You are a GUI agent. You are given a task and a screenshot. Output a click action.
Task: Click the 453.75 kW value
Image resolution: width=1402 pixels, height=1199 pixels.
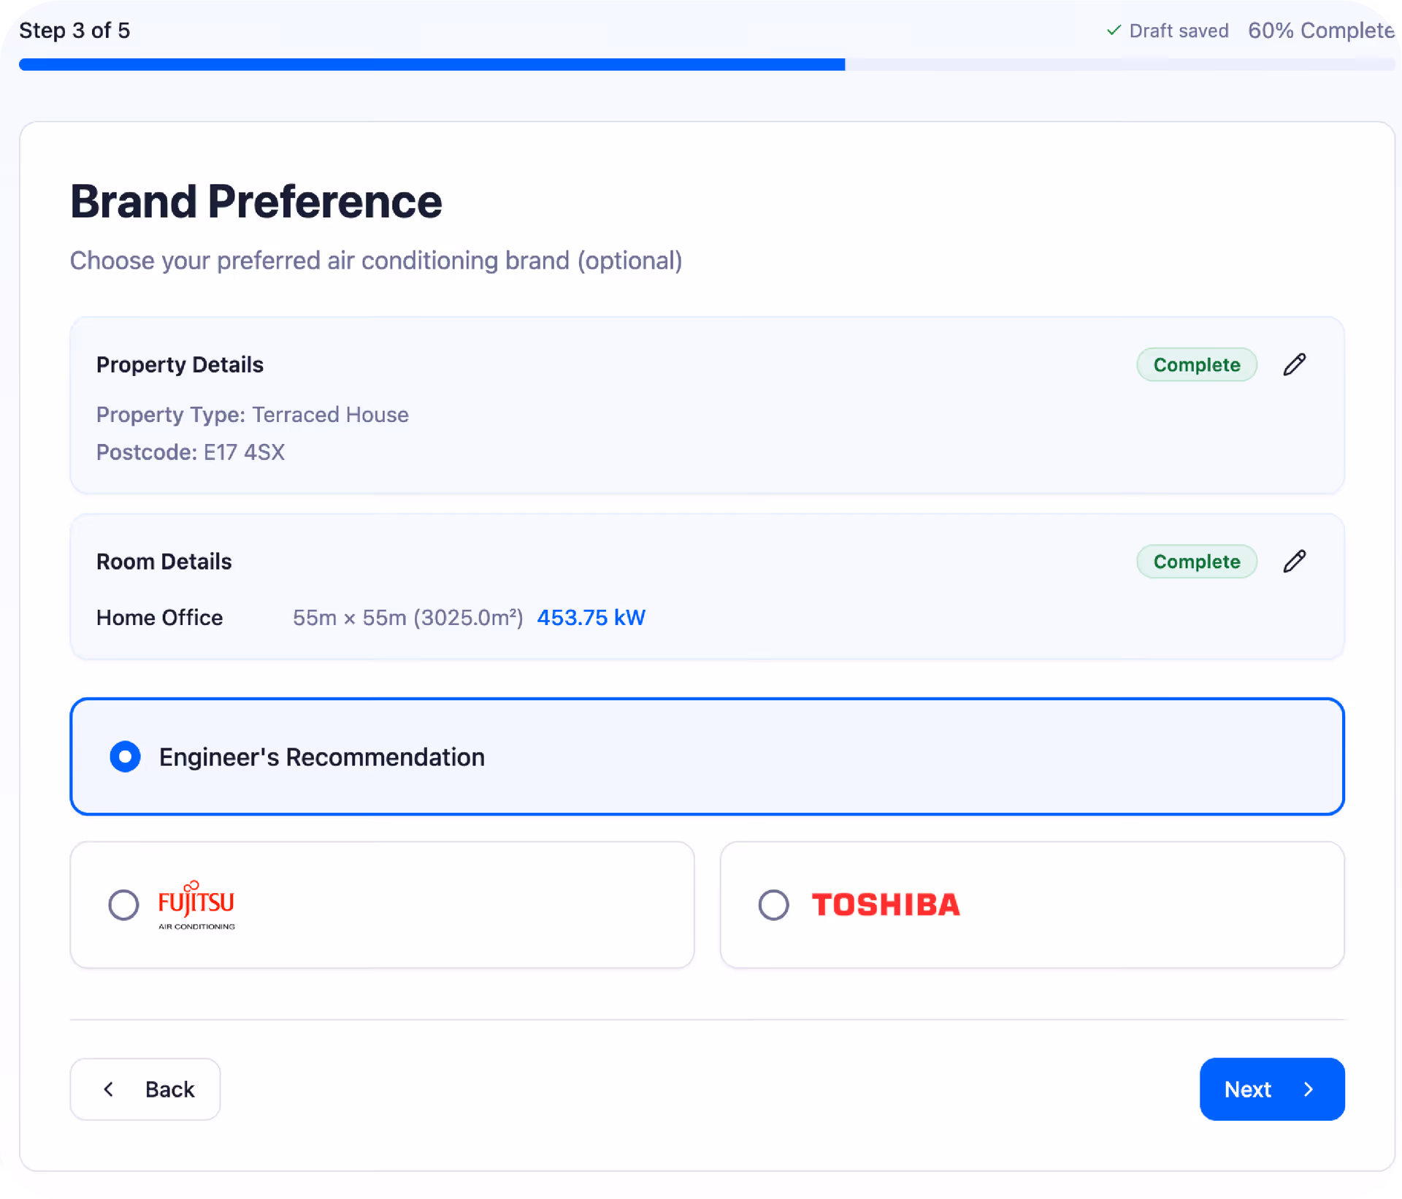point(591,618)
